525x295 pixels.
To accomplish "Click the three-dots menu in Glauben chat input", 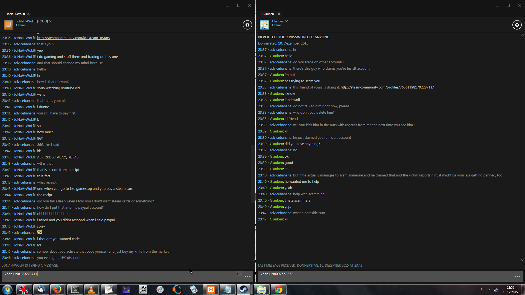I will tap(517, 276).
